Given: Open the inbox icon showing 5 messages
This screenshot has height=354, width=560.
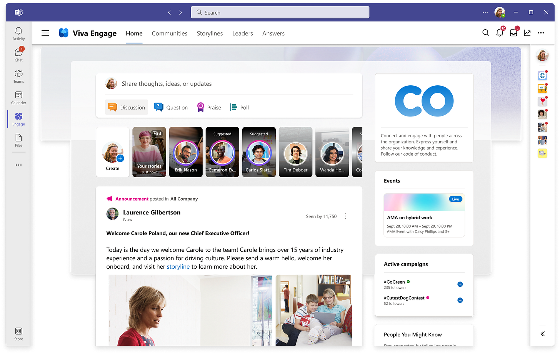Looking at the screenshot, I should [x=513, y=33].
